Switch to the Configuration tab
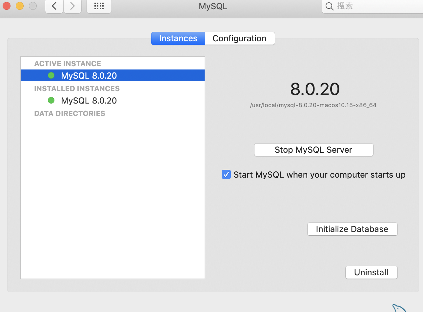Image resolution: width=423 pixels, height=312 pixels. point(240,38)
